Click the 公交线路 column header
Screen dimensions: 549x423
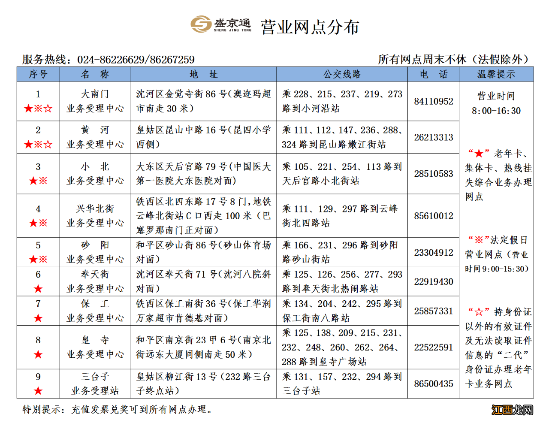(342, 75)
